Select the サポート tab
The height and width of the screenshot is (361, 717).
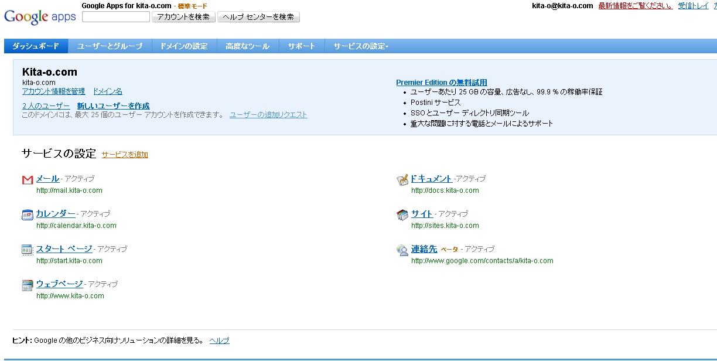click(302, 46)
